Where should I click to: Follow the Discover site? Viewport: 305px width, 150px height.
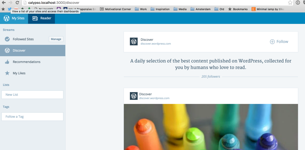coord(279,42)
